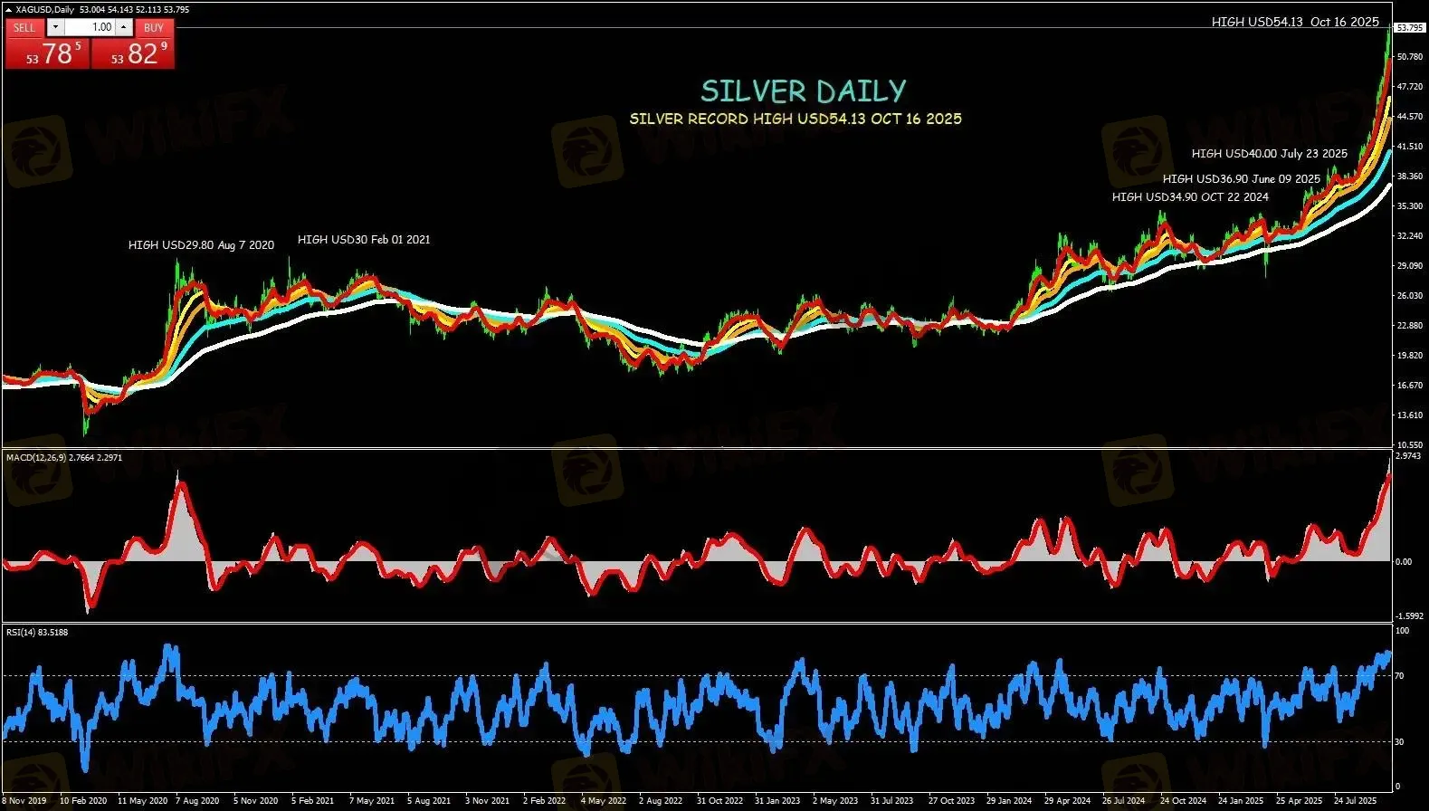Collapse the one-click trading panel triangle
The height and width of the screenshot is (811, 1429).
[x=9, y=10]
